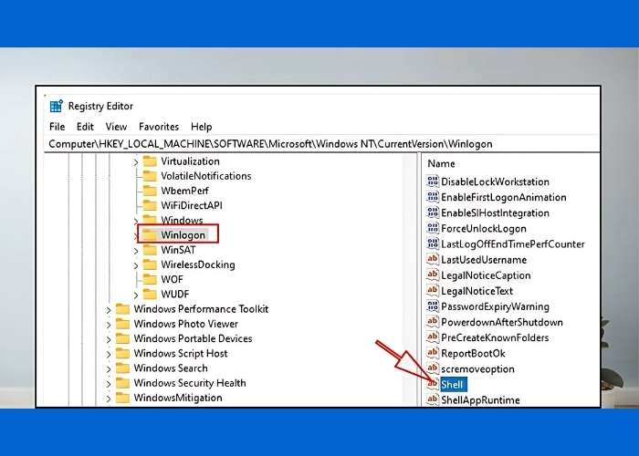Click the DisableLockWorkstation DWORD value icon

coord(433,181)
